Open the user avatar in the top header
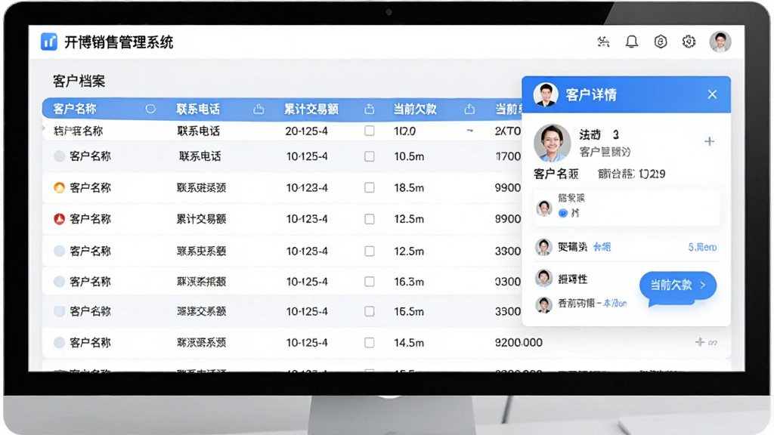774x435 pixels. (720, 42)
